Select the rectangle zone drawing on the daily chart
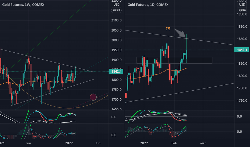This screenshot has height=147, width=250. (174, 60)
